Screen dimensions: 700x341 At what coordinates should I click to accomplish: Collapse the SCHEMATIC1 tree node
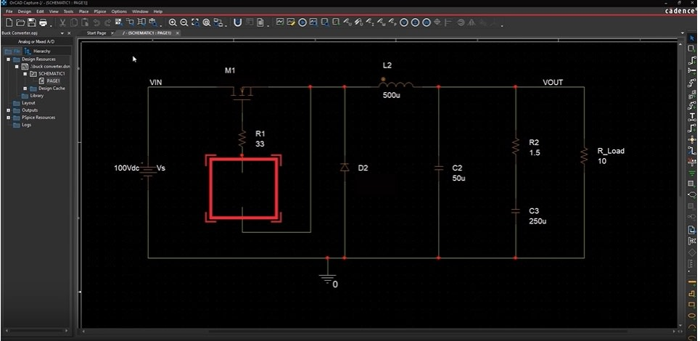25,74
